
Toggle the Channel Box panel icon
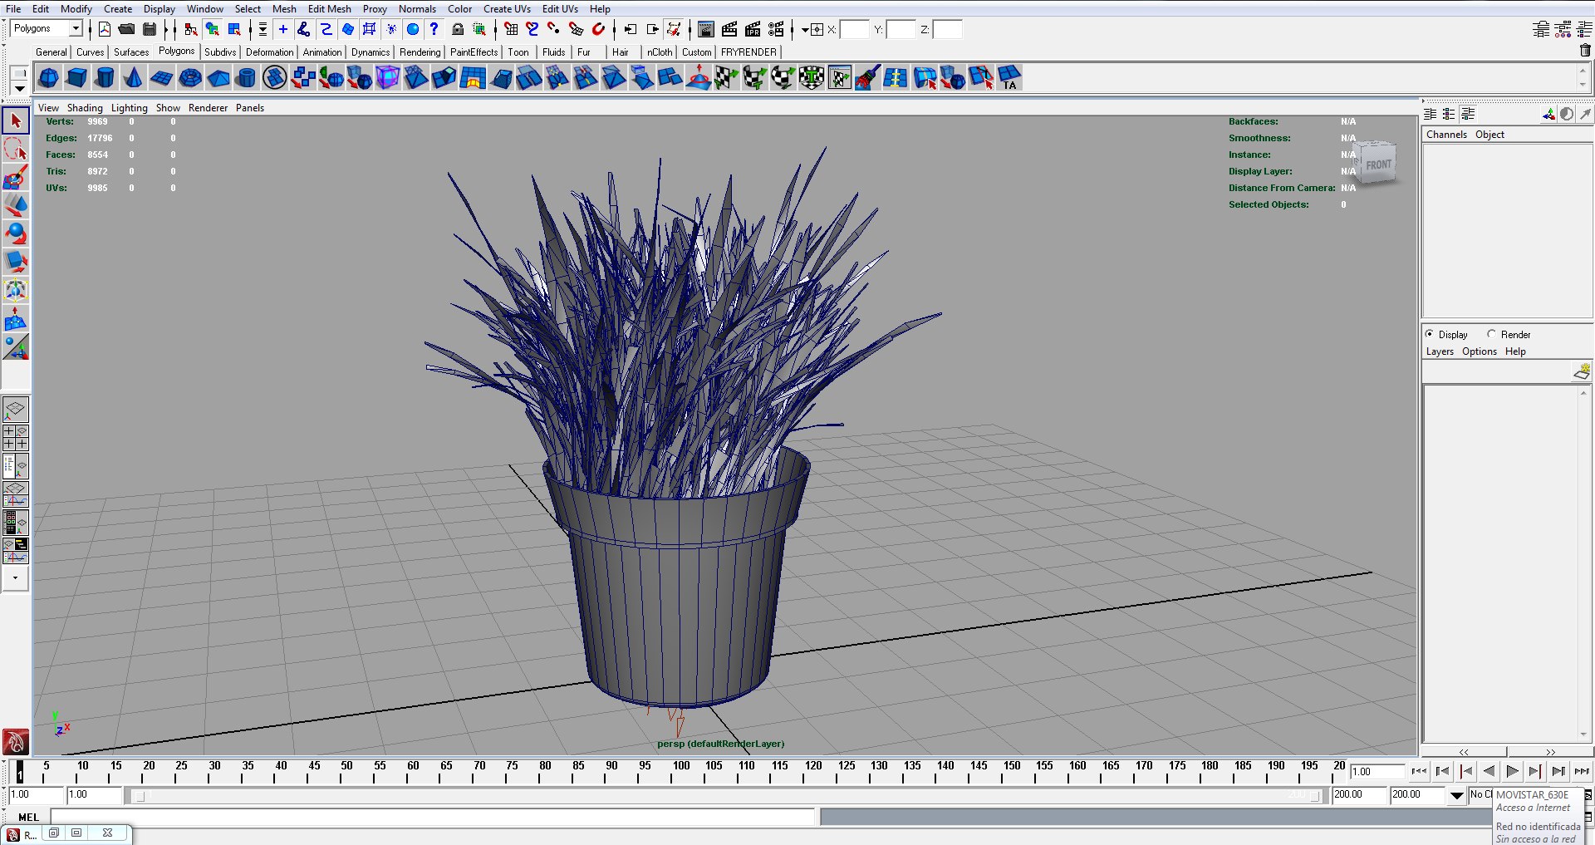1584,29
